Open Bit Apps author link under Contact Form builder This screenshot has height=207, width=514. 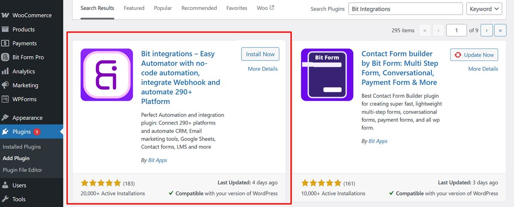[x=378, y=141]
